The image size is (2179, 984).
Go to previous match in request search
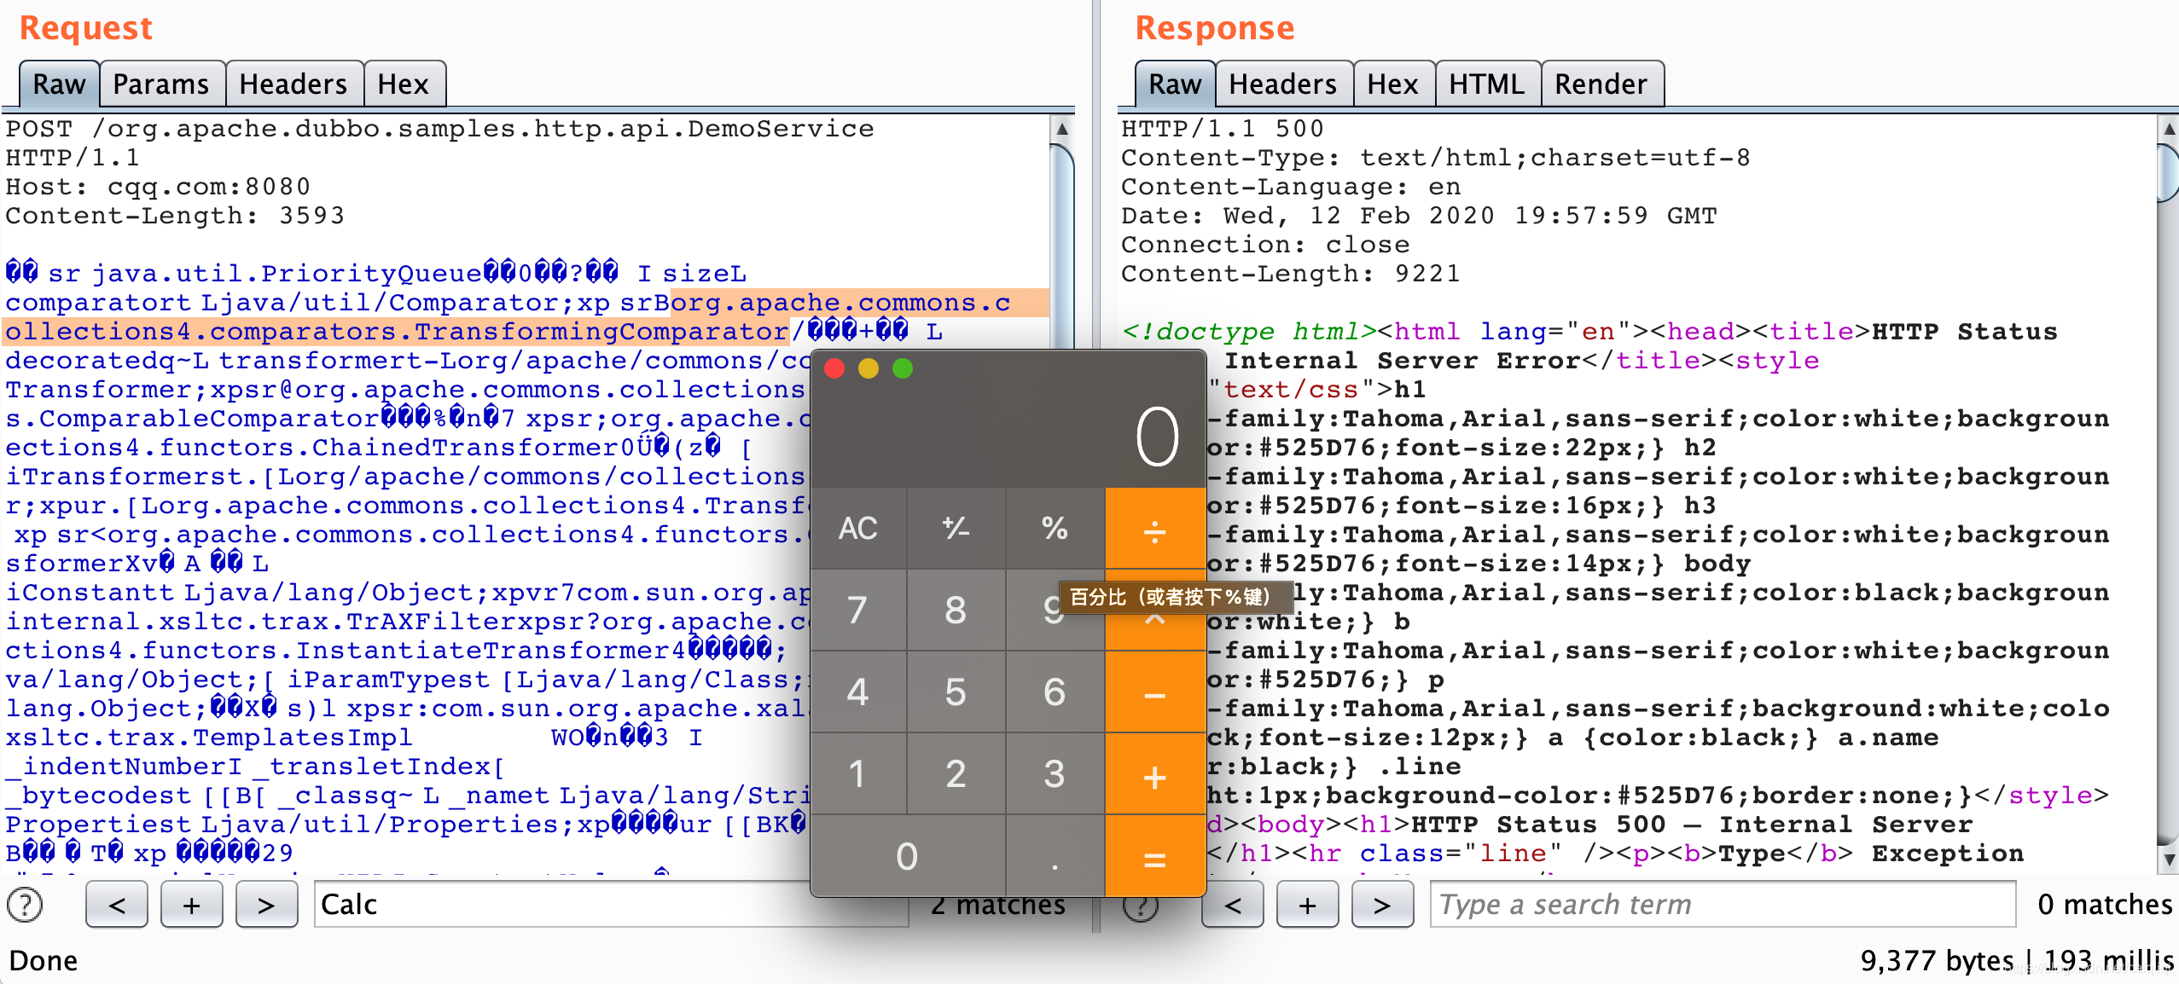[x=117, y=905]
